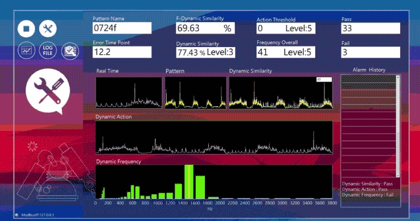Click the Alarm History scrollbar down arrow
The height and width of the screenshot is (221, 420).
tap(398, 175)
